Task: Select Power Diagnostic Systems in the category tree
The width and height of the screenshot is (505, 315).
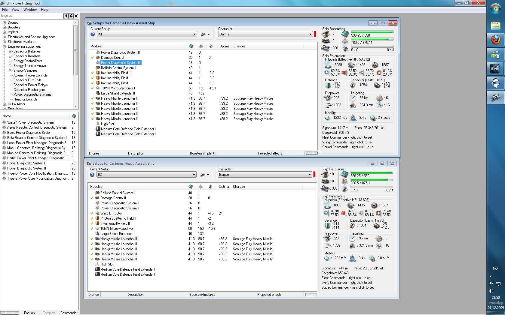Action: coord(32,94)
